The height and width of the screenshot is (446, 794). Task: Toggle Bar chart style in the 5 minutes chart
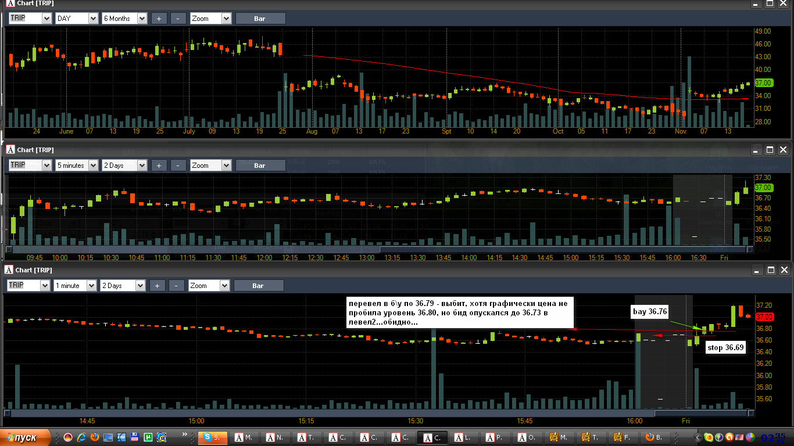(x=259, y=166)
